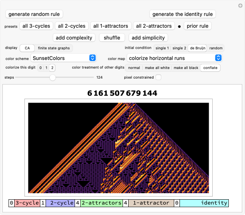Apply the all 3-cycles preset
Image resolution: width=245 pixels, height=215 pixels.
(x=36, y=26)
